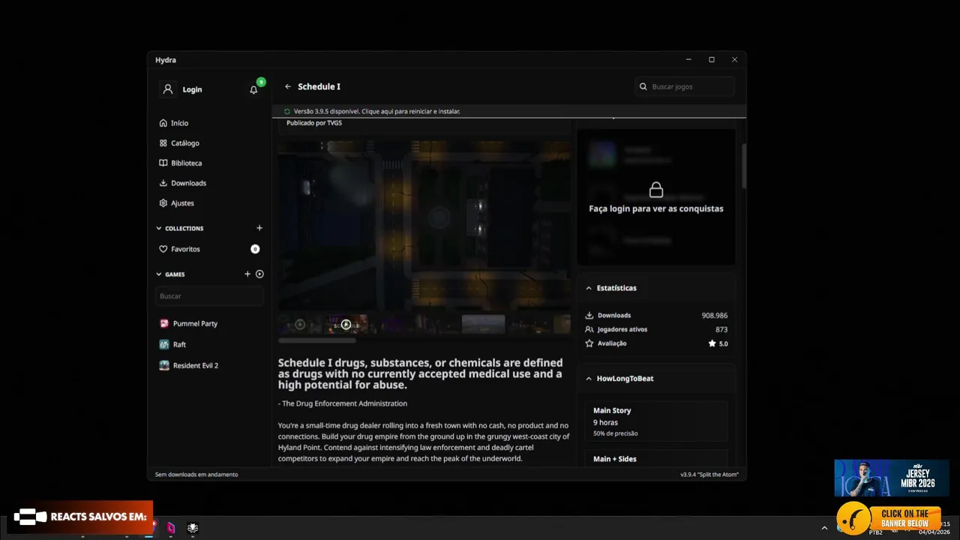This screenshot has height=540, width=960.
Task: Click the '9 horas' duration text
Action: tap(605, 422)
